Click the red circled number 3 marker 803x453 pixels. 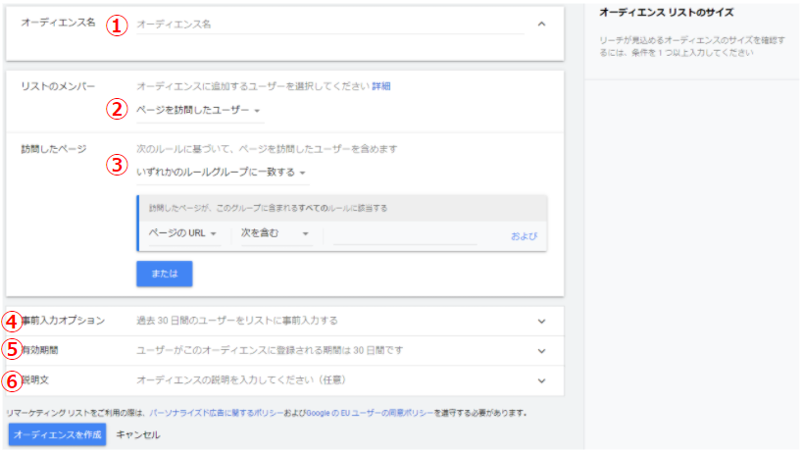coord(118,164)
